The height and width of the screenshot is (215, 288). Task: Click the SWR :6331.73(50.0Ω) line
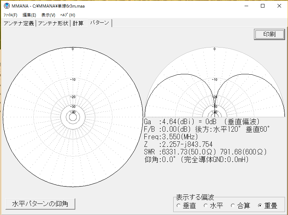click(205, 152)
